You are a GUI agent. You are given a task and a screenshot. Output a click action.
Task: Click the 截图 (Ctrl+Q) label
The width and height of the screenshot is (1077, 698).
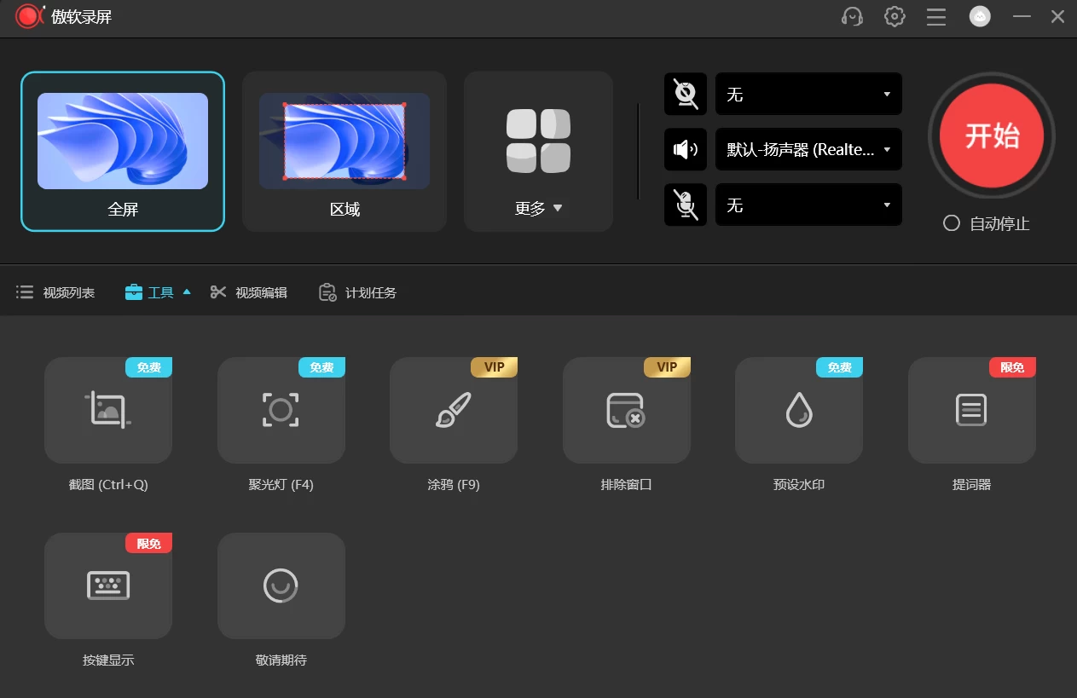pos(108,485)
